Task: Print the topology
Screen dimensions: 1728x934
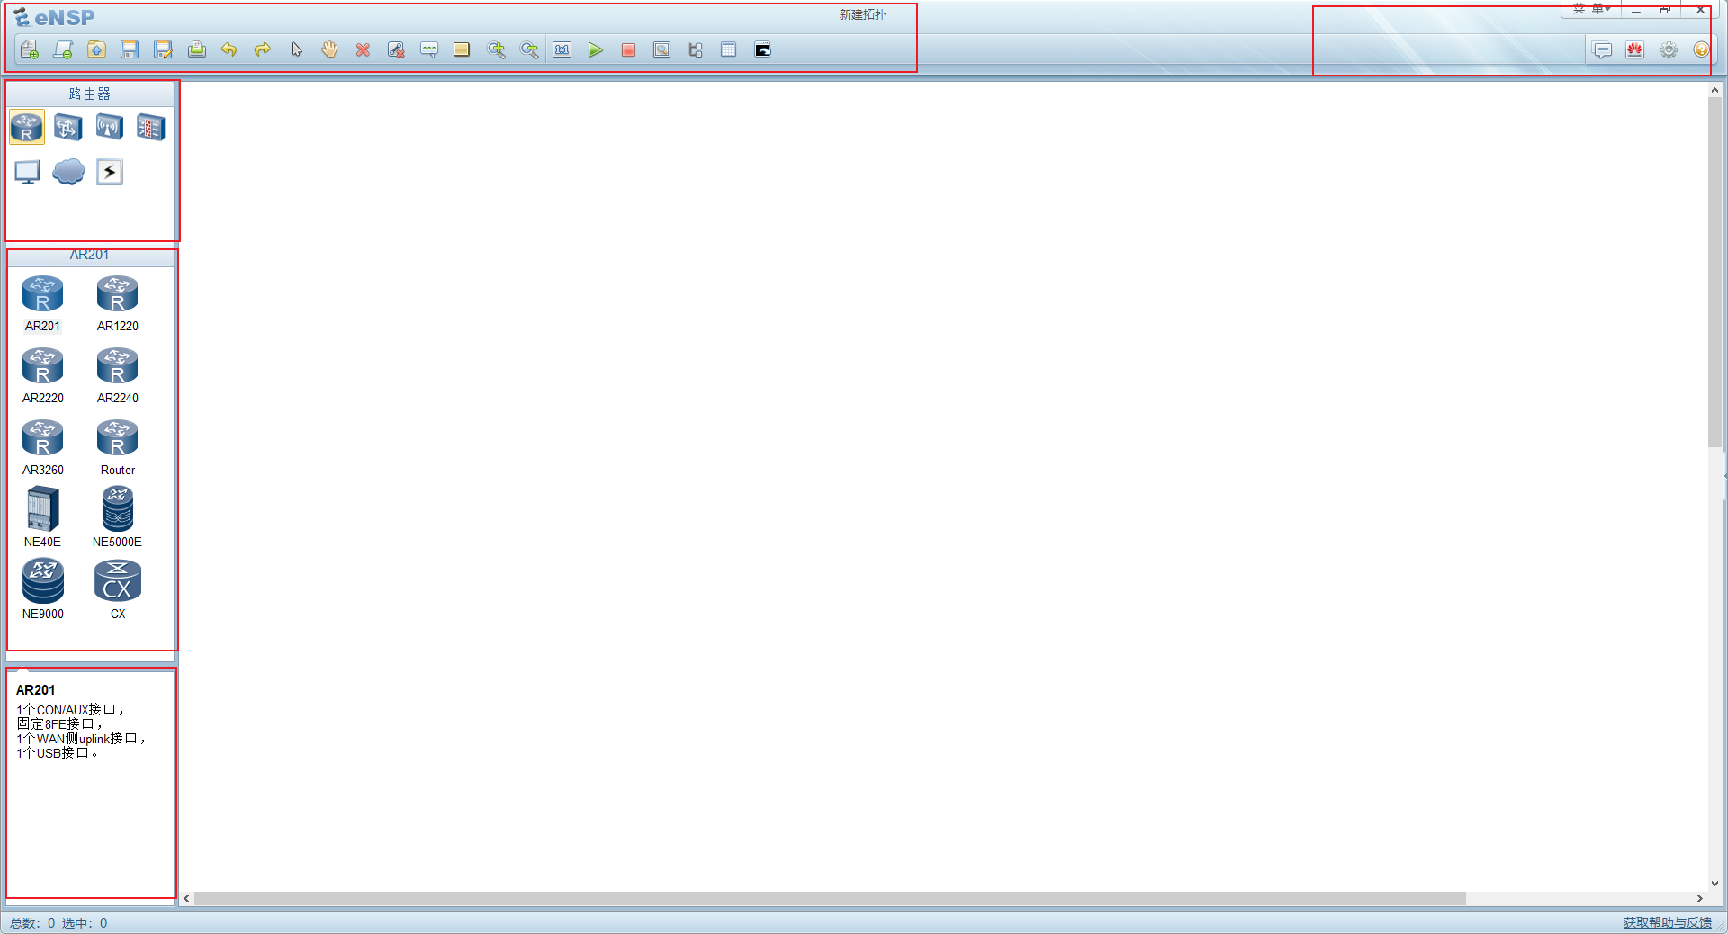Action: pos(196,50)
